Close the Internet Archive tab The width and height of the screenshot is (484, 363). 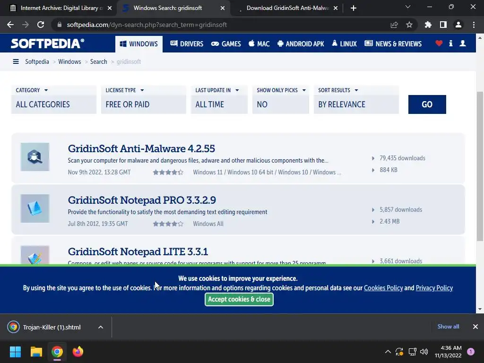pos(110,8)
